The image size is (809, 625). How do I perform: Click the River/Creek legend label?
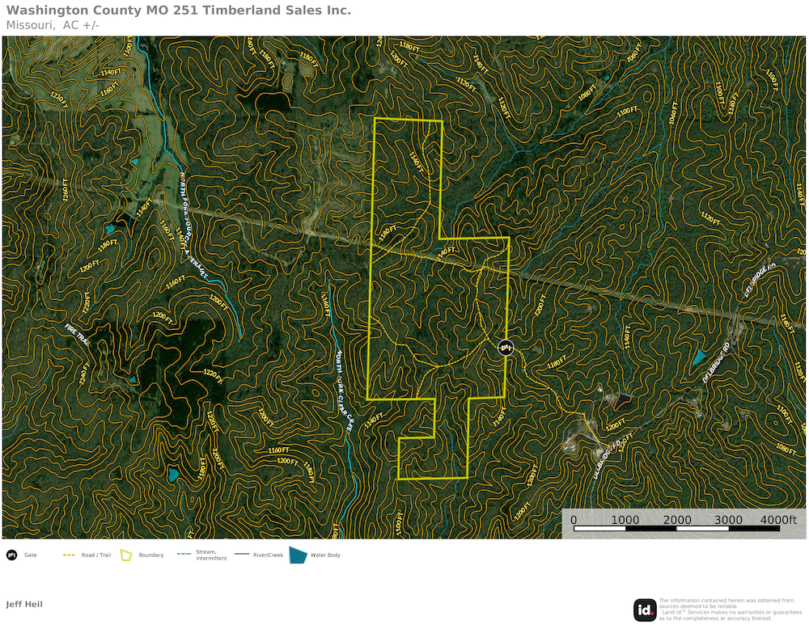point(269,555)
